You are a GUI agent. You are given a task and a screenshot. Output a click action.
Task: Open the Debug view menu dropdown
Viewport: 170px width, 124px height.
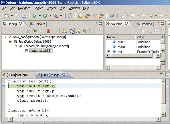pos(100,29)
